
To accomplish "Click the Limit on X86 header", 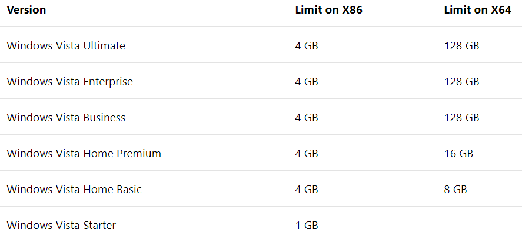I will (328, 10).
